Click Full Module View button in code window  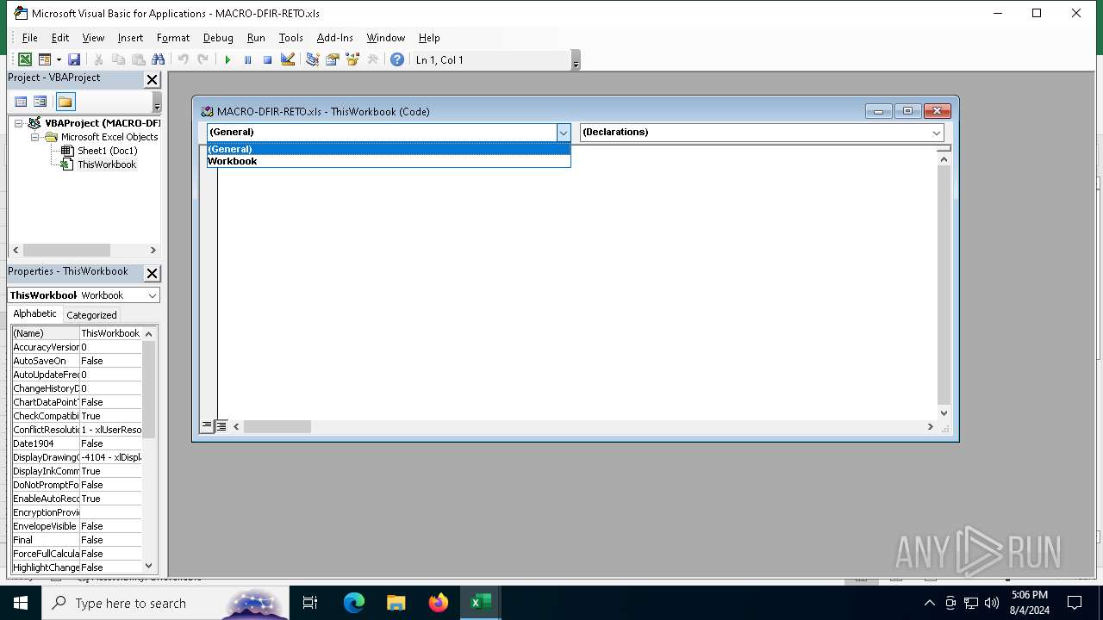click(221, 425)
